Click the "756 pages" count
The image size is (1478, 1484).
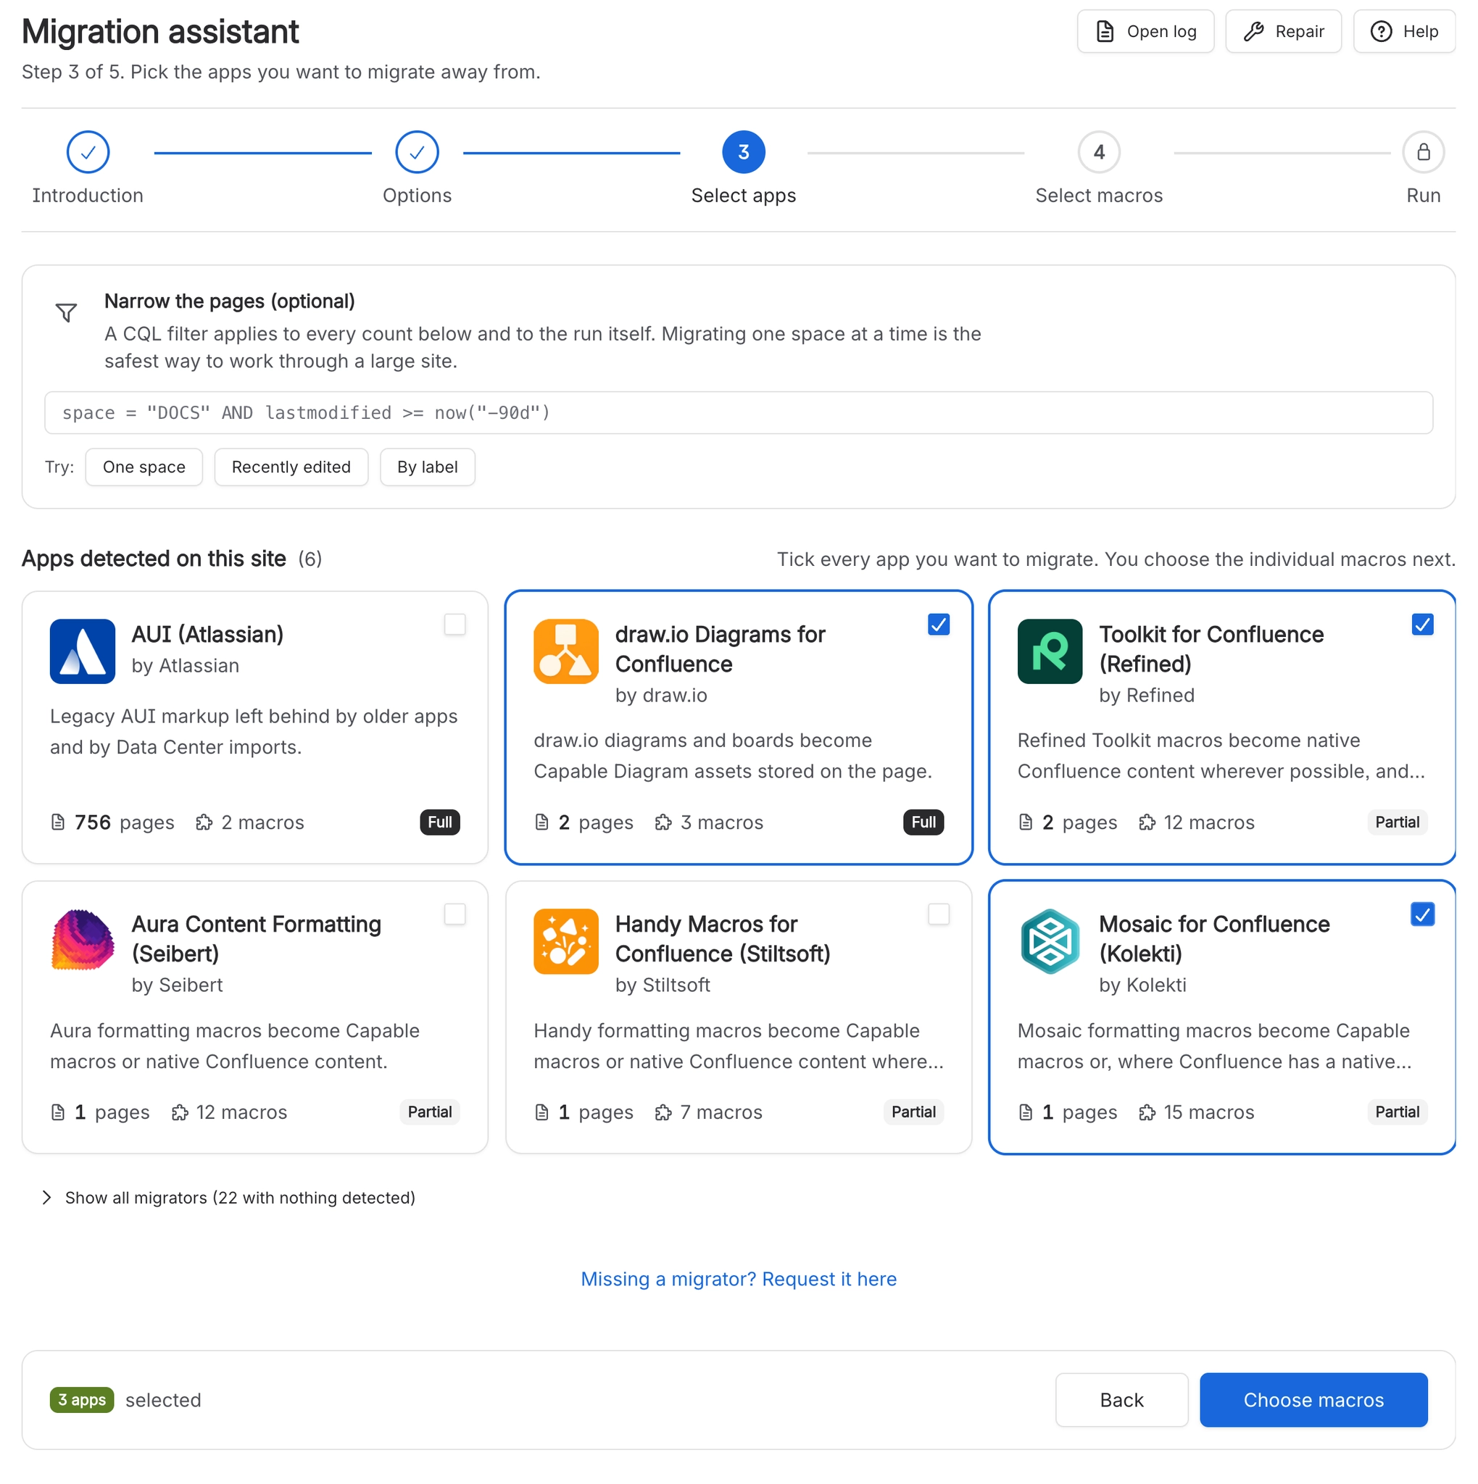coord(125,822)
